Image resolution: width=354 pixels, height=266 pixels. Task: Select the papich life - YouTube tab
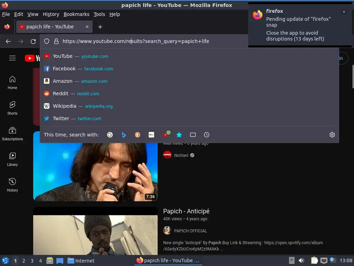coord(54,27)
